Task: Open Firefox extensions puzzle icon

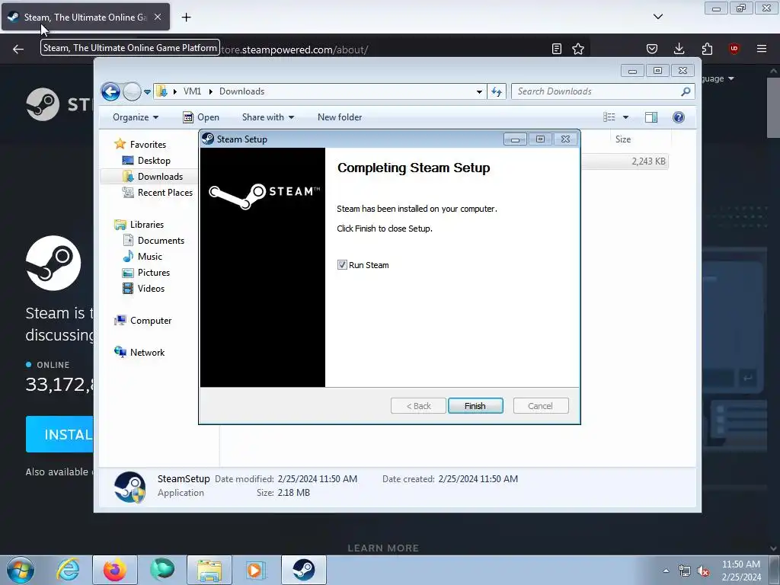Action: (x=707, y=49)
